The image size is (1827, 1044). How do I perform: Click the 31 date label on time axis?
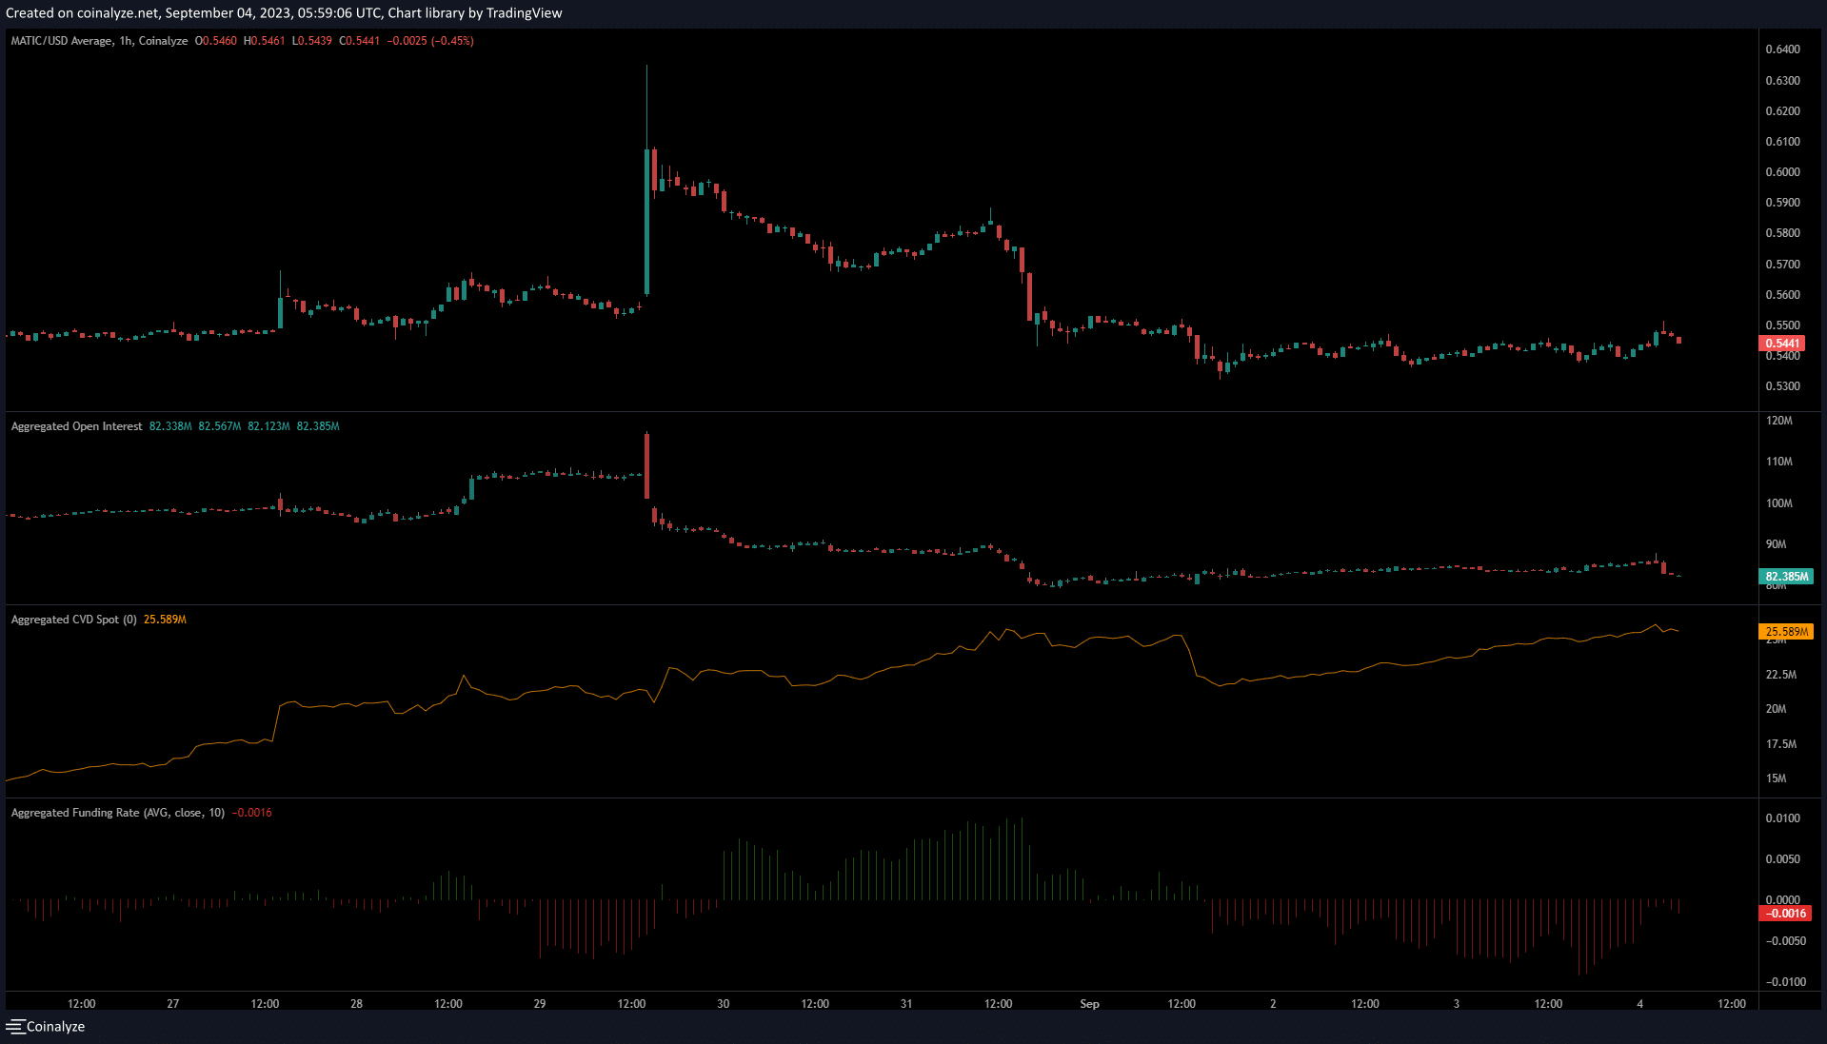click(905, 1004)
